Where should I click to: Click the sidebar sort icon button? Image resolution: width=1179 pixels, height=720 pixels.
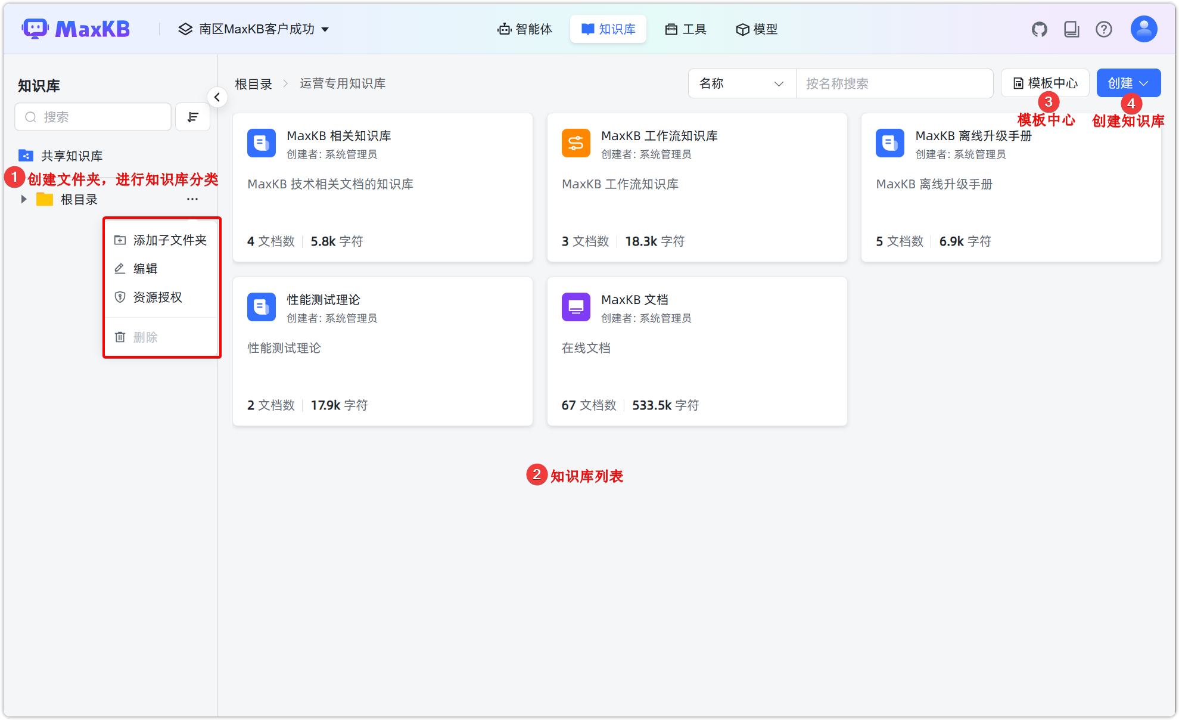(192, 117)
